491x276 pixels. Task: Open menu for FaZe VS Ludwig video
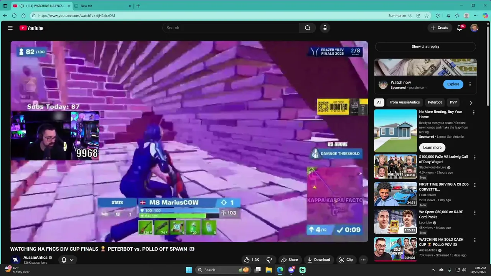475,158
